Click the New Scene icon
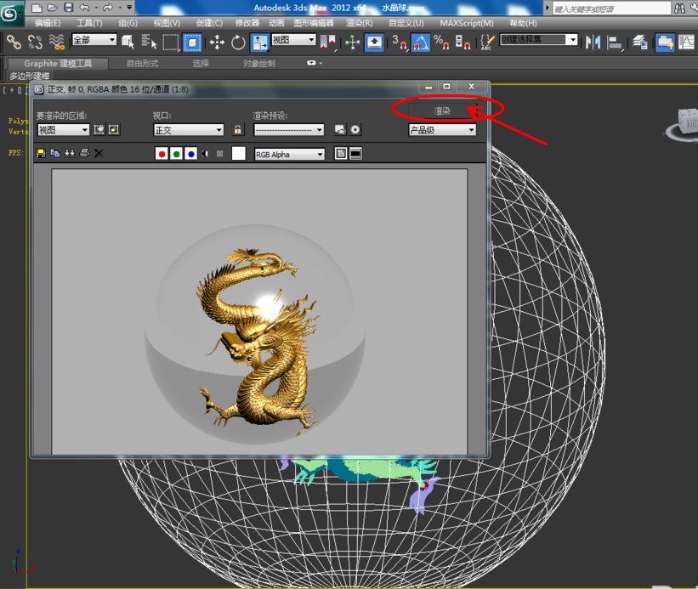This screenshot has width=698, height=589. (x=37, y=8)
